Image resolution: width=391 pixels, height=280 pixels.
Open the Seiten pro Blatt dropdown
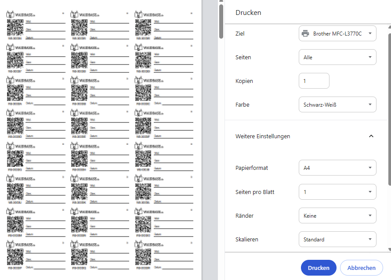337,192
